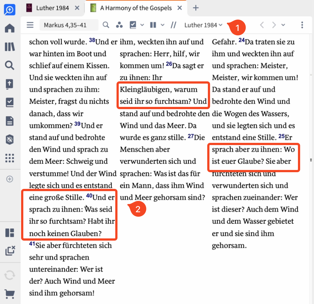Select the inline search magnifier in the toolbar
314x304 pixels.
pos(106,25)
